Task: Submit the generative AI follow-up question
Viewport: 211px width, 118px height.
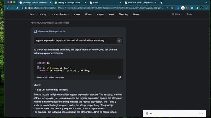Action: pyautogui.click(x=119, y=41)
